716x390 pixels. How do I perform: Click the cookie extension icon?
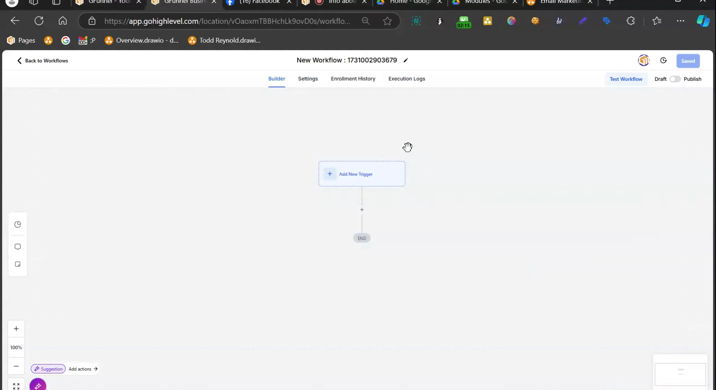(535, 21)
